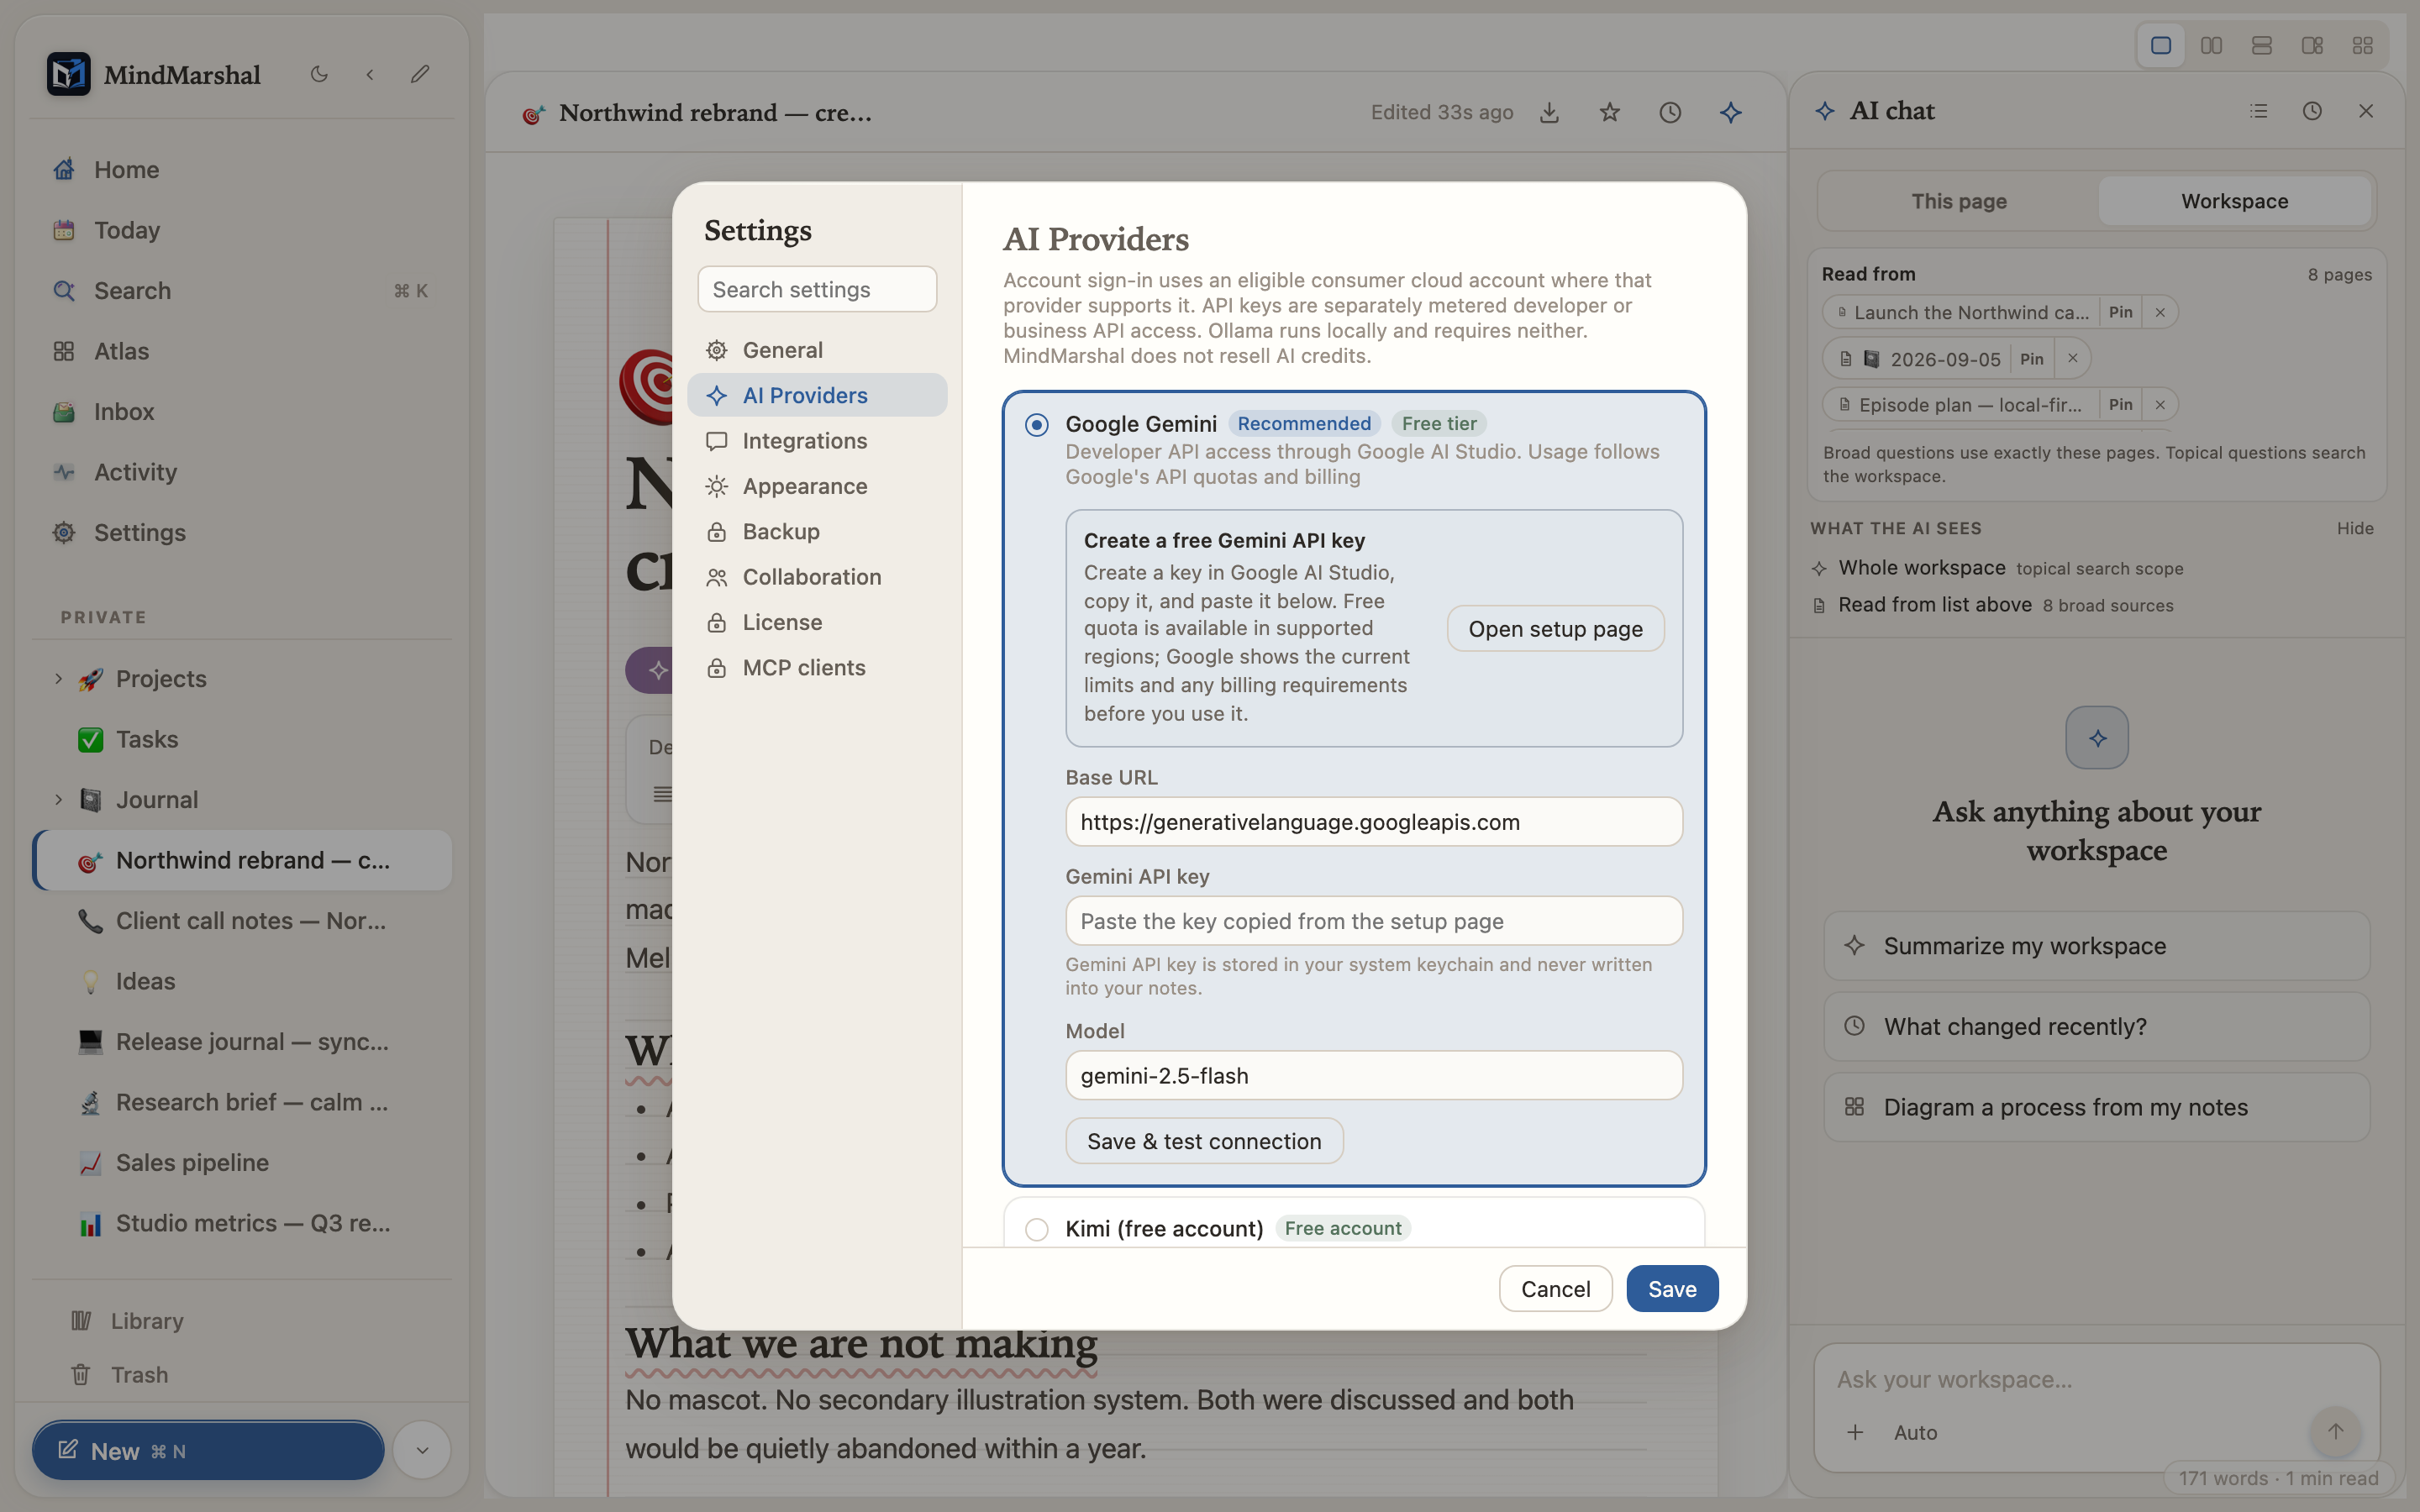Select sidebar-split layout icon
This screenshot has height=1512, width=2420.
2312,46
